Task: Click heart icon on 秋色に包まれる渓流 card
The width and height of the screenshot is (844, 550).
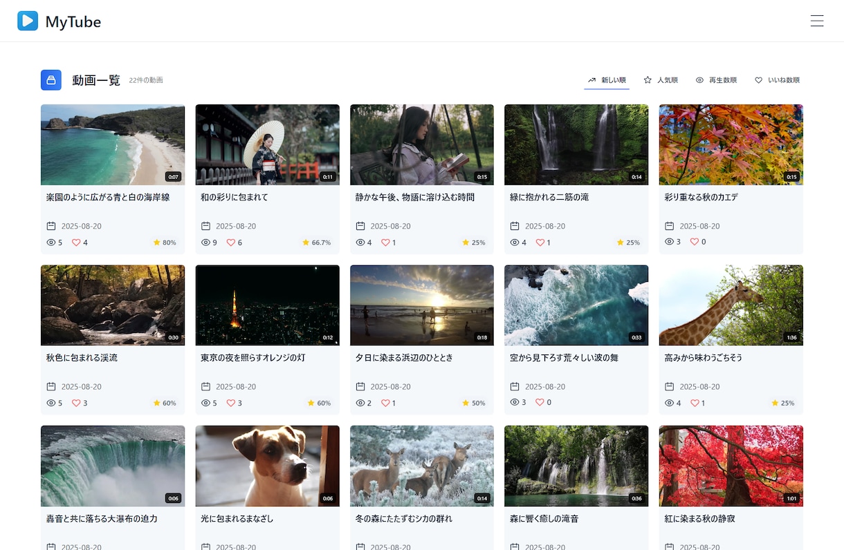Action: coord(76,403)
